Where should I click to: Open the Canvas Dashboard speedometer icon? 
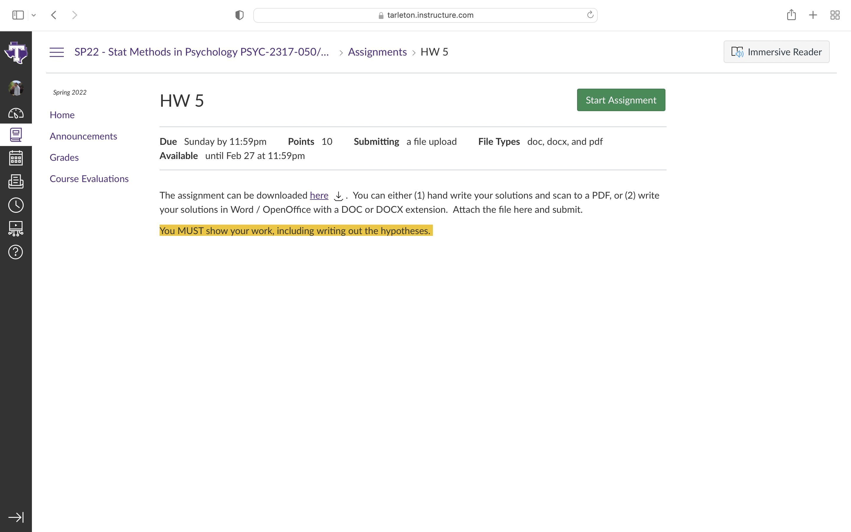click(x=16, y=113)
